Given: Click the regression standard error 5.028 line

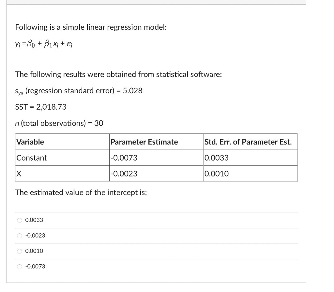Looking at the screenshot, I should (79, 91).
